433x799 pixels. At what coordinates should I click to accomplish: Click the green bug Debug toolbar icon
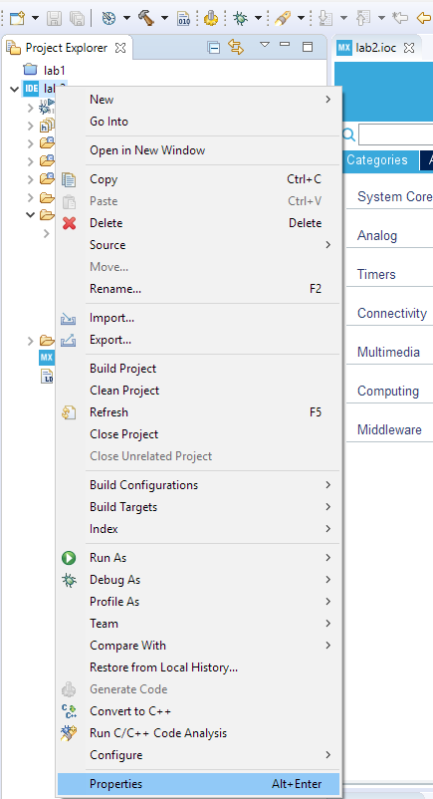click(x=241, y=18)
